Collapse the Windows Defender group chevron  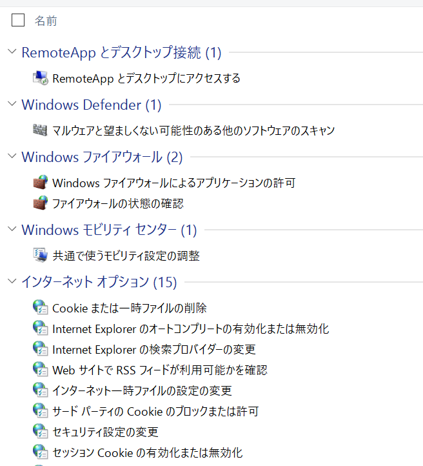[x=12, y=104]
